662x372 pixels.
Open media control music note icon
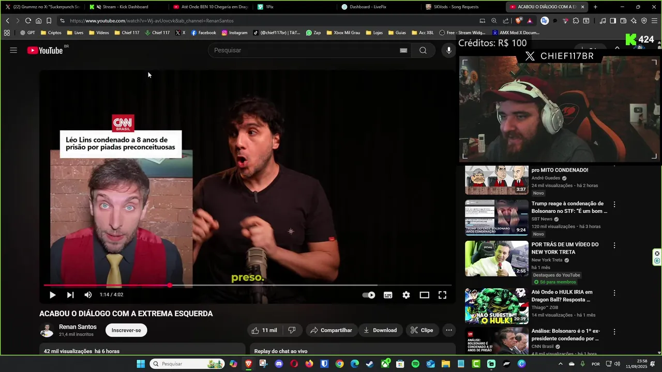pos(603,21)
